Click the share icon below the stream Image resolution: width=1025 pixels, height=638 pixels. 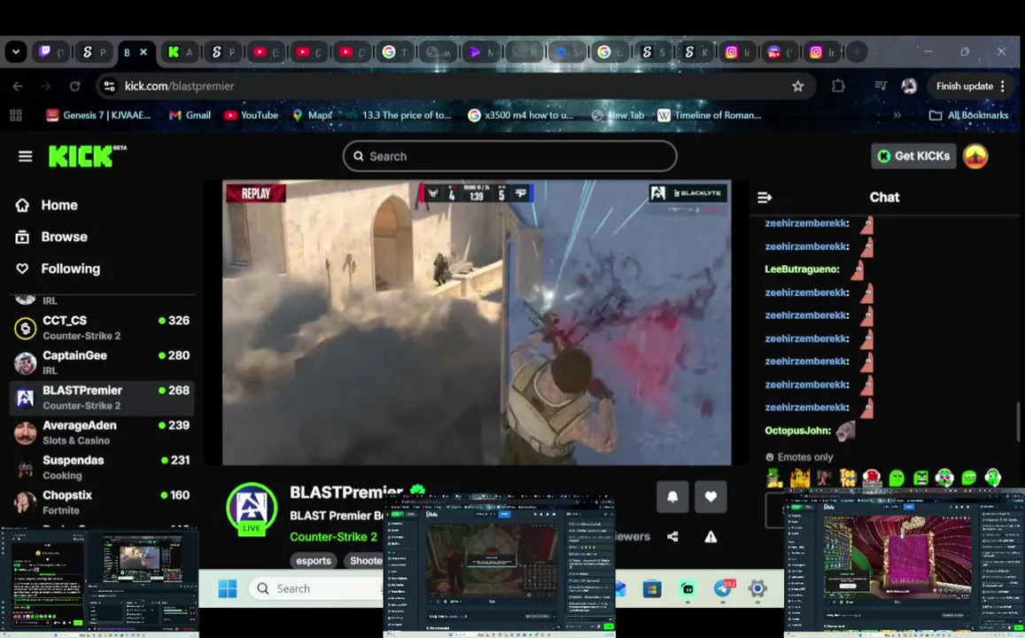[x=672, y=537]
